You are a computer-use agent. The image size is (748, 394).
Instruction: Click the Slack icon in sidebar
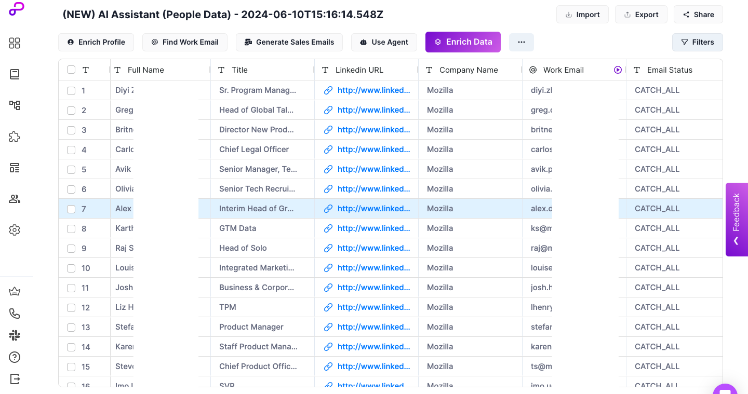[15, 335]
